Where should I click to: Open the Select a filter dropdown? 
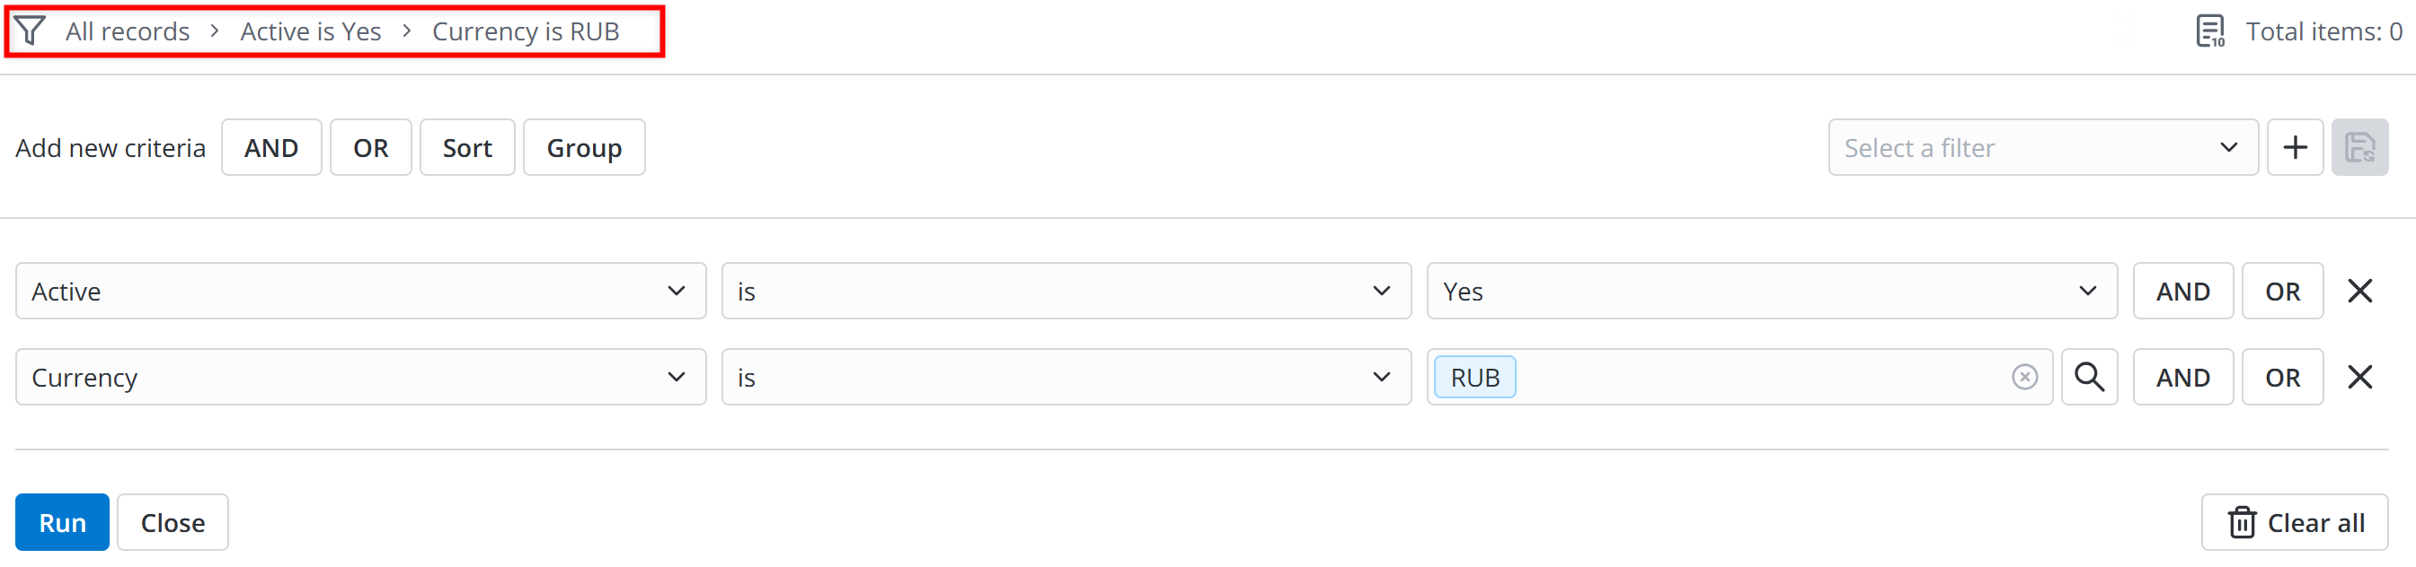(2041, 147)
